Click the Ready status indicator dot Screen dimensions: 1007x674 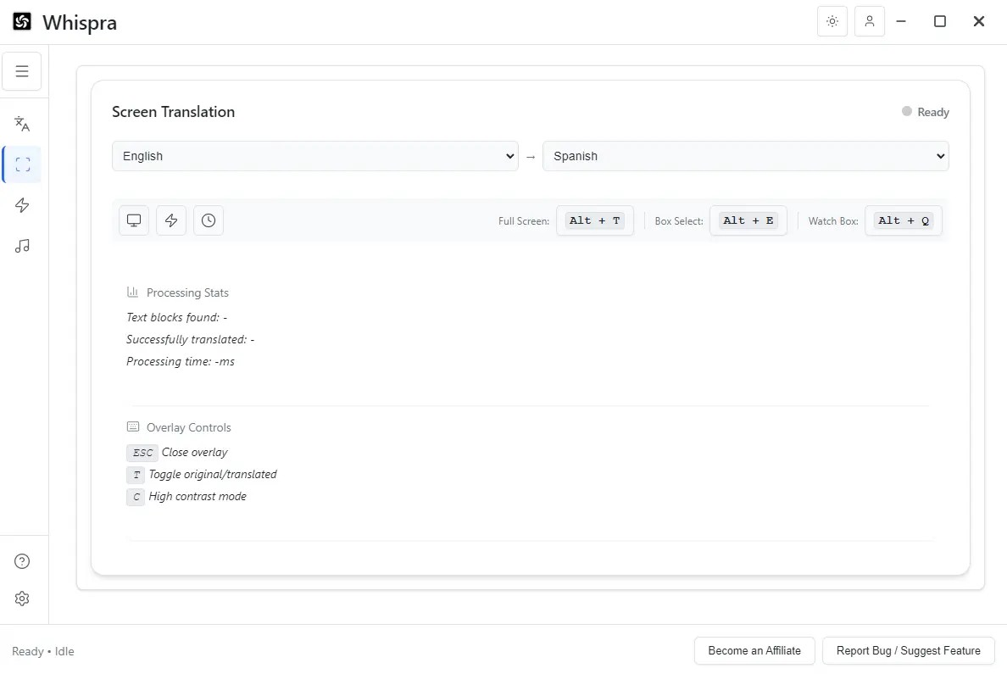906,111
